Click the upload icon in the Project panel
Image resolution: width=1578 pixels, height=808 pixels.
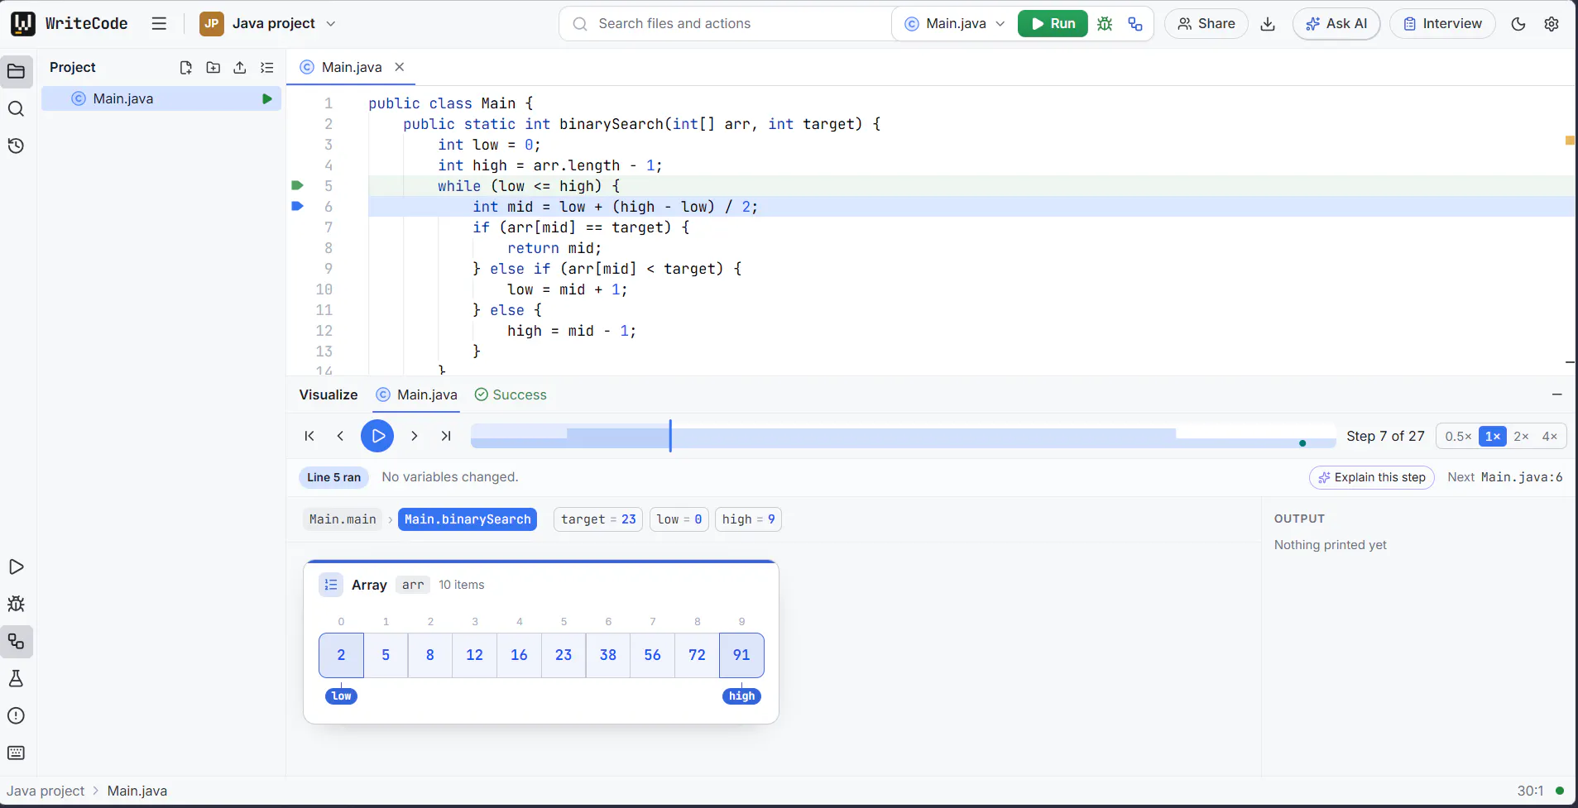(x=240, y=68)
